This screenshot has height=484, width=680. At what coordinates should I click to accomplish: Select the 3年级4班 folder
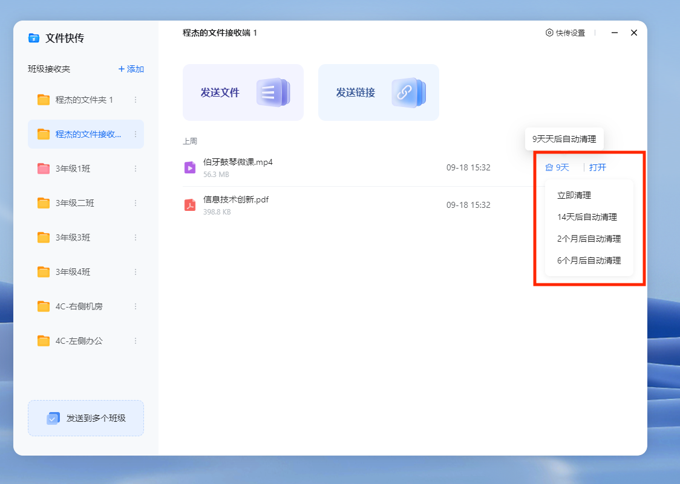click(x=86, y=272)
